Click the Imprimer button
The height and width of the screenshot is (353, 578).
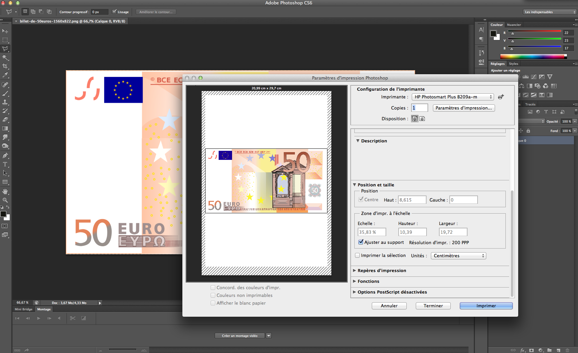(486, 306)
